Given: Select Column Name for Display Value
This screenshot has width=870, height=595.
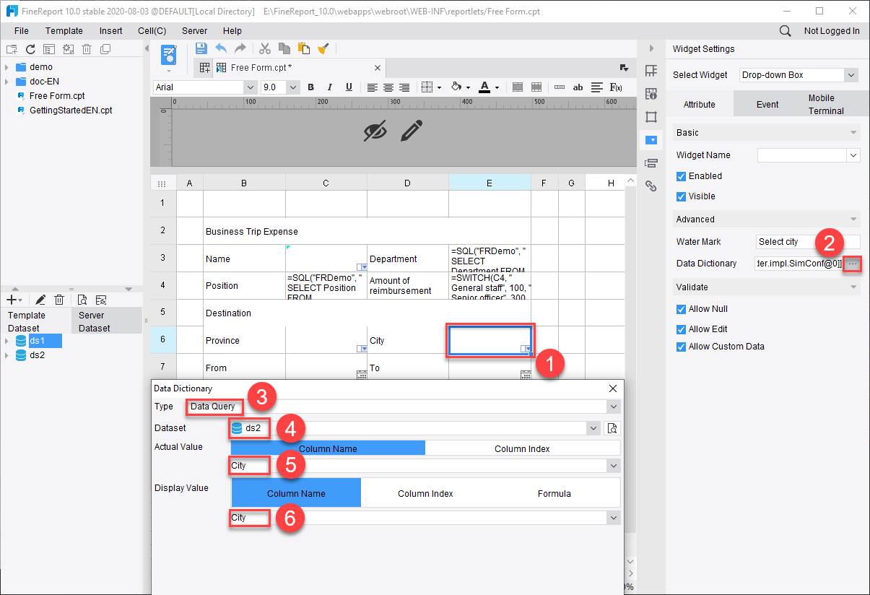Looking at the screenshot, I should [x=296, y=493].
